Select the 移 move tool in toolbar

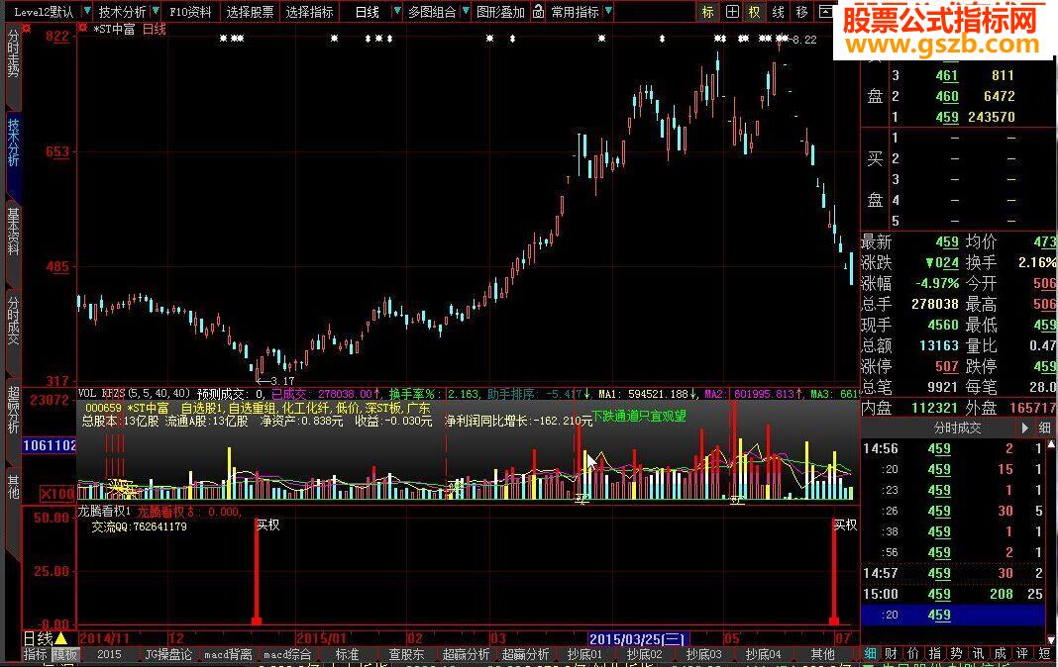[801, 12]
